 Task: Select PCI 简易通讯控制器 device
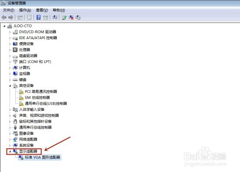[x=41, y=92]
